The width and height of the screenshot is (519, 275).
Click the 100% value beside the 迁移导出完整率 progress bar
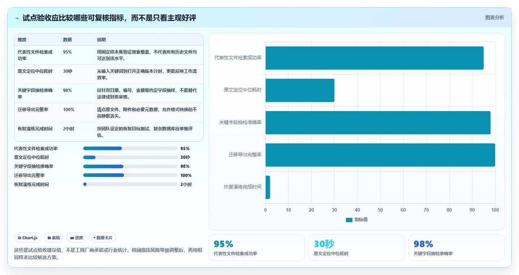click(186, 175)
